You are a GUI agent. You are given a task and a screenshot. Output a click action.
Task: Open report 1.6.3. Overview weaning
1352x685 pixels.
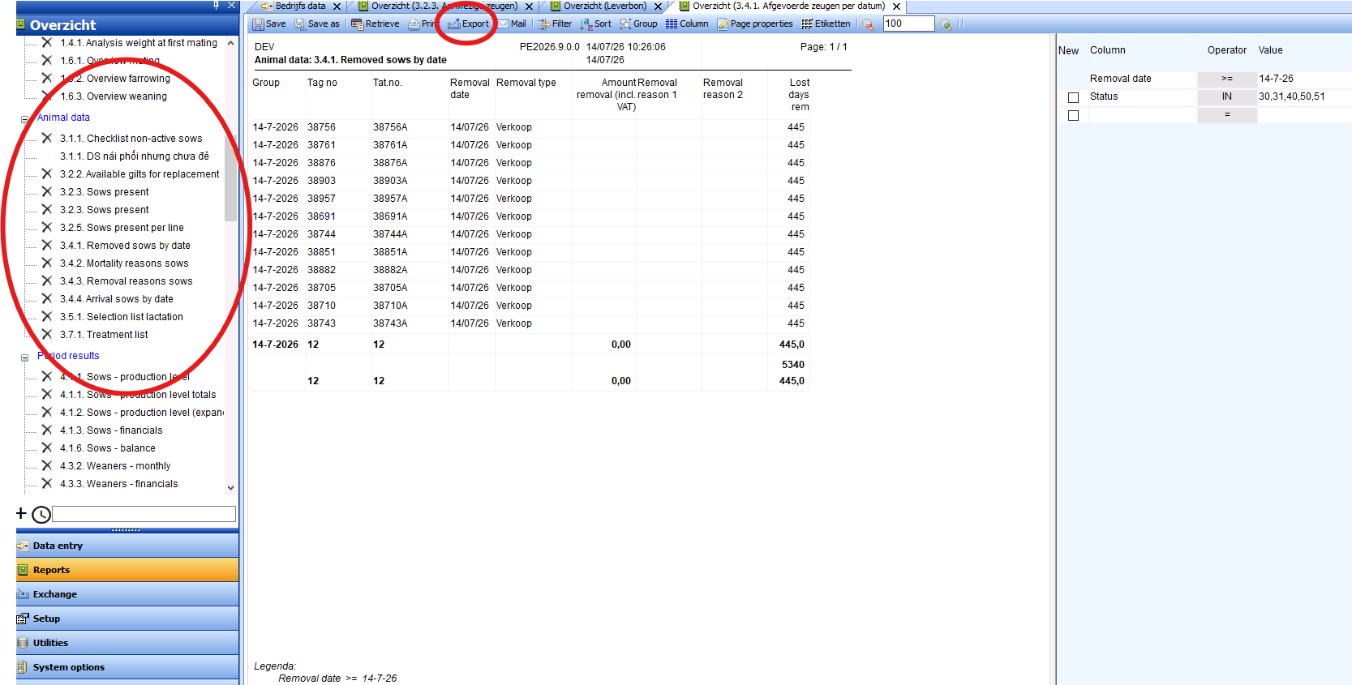coord(114,96)
